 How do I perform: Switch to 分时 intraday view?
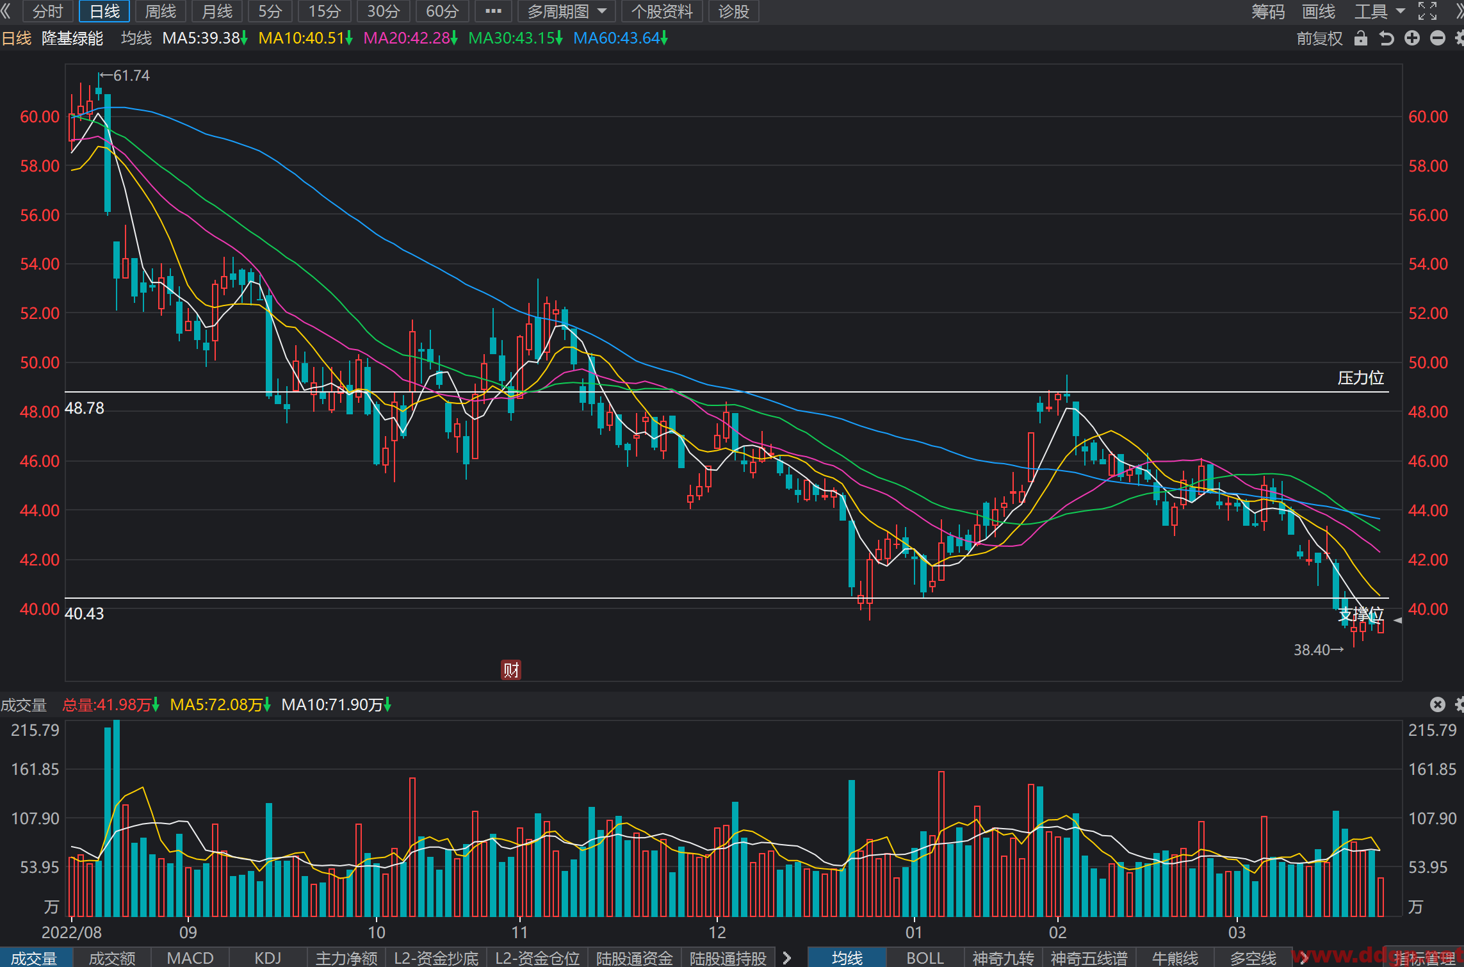(48, 12)
